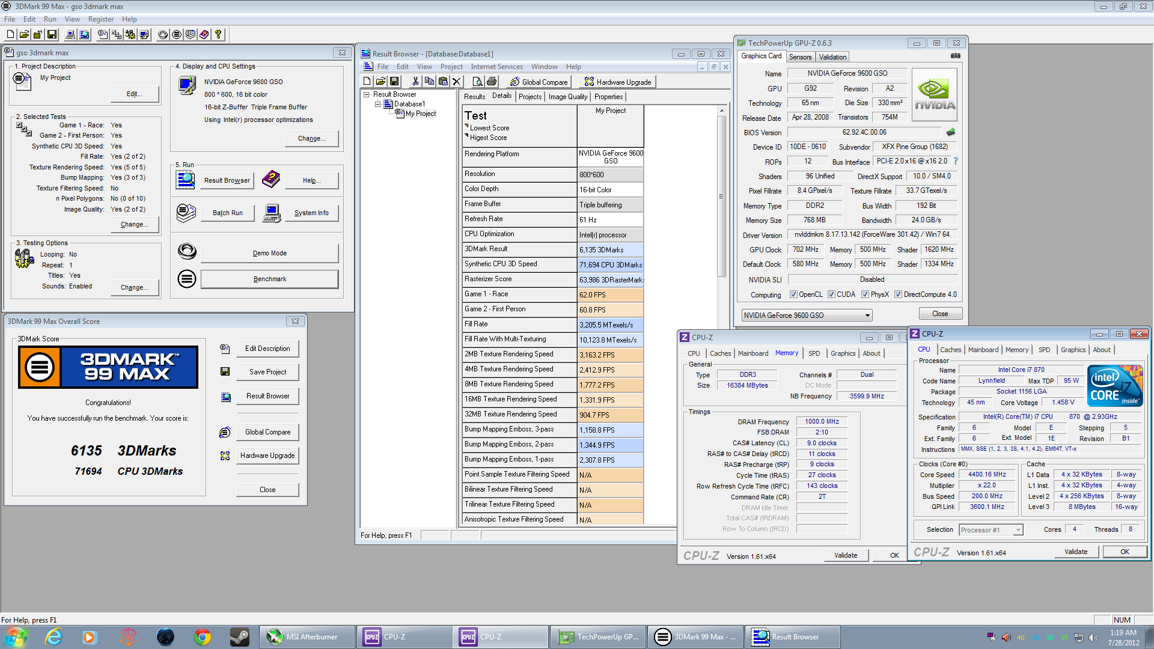The width and height of the screenshot is (1154, 649).
Task: Open the Graphics tab in processor CPU-Z window
Action: click(x=1073, y=350)
